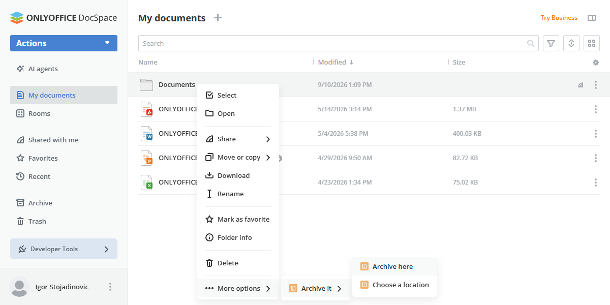Go to My documents in sidebar

[x=64, y=95]
